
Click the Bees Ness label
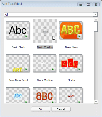(71, 47)
